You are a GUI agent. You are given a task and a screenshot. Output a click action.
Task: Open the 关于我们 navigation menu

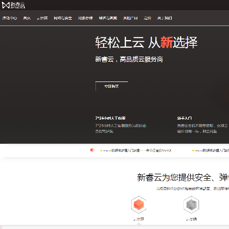click(x=165, y=18)
